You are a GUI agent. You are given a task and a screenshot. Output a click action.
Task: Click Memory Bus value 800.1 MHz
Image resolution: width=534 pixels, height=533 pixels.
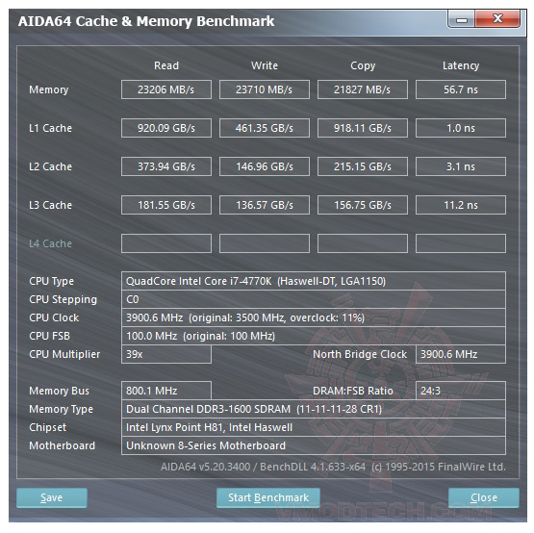coord(166,391)
